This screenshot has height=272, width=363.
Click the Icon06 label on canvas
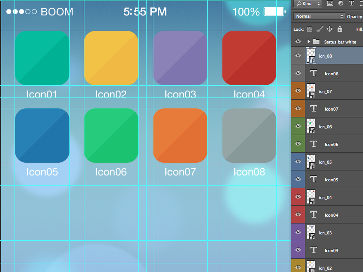coord(111,172)
